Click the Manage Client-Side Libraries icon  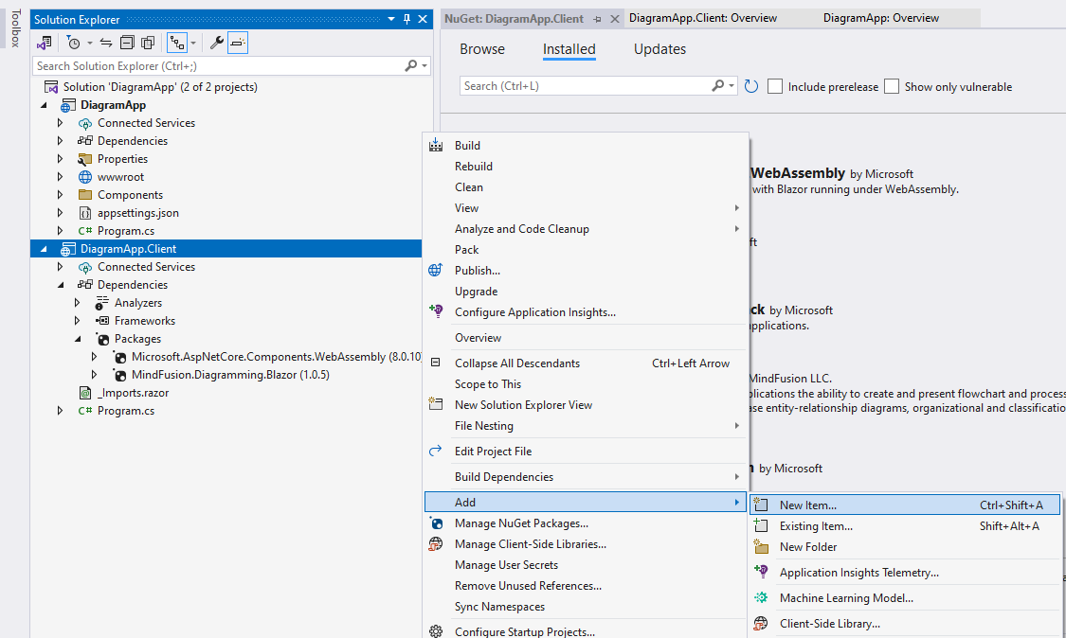point(436,543)
